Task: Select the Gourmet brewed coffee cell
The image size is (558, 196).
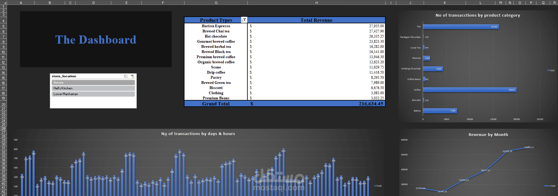Action: [x=216, y=42]
